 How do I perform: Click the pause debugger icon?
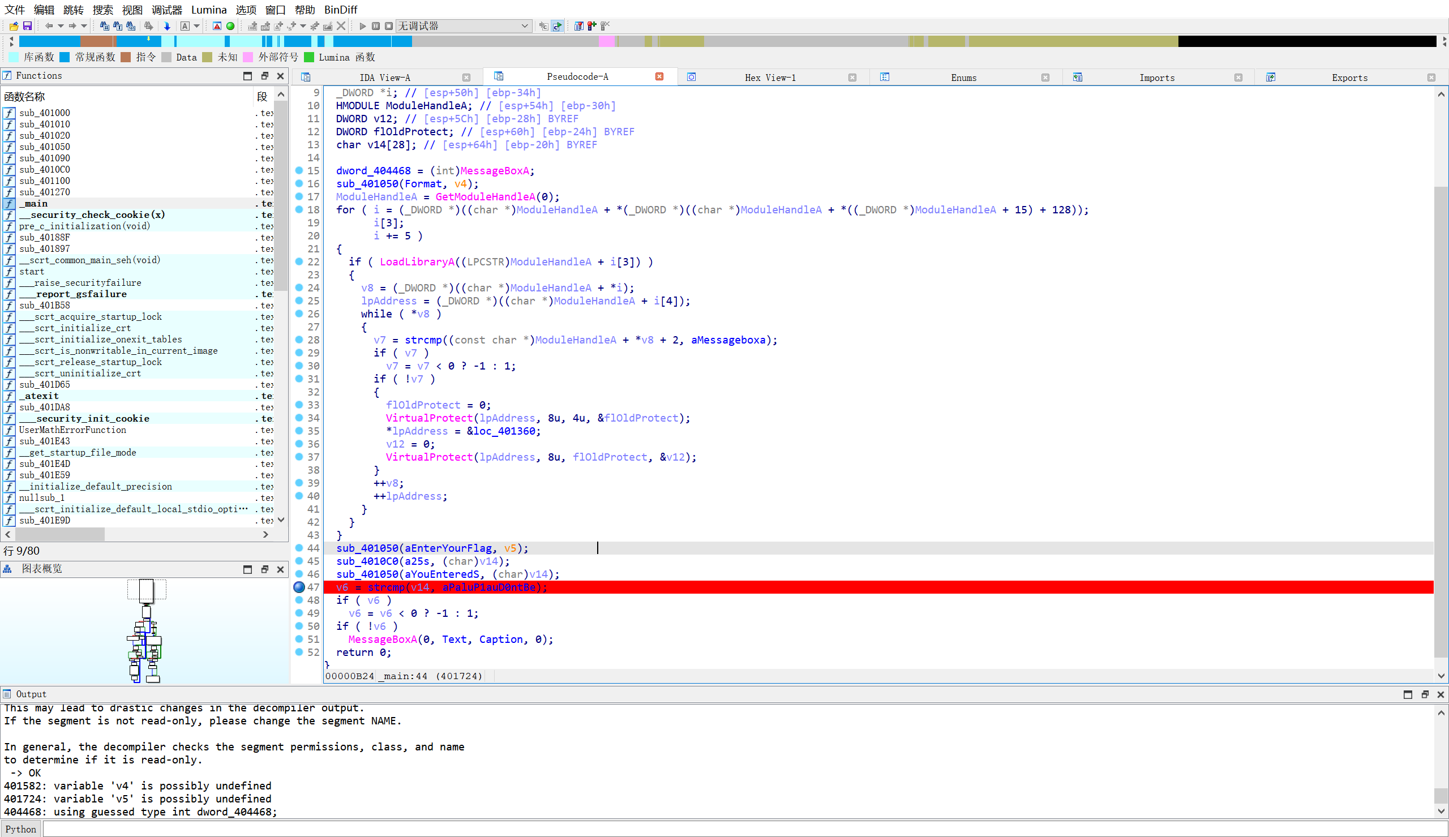pyautogui.click(x=376, y=26)
